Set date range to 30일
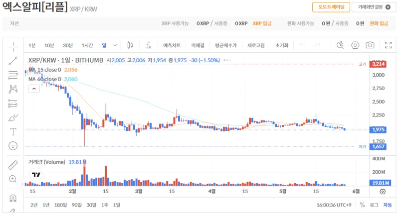399x215 pixels. coord(91,205)
